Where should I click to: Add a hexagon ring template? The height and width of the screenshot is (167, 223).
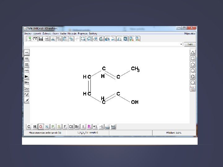[x=193, y=71]
